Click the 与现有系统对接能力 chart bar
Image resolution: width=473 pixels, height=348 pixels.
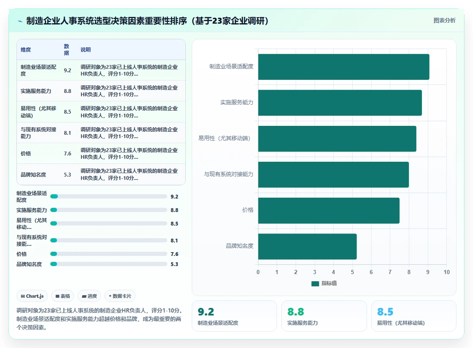pos(333,174)
